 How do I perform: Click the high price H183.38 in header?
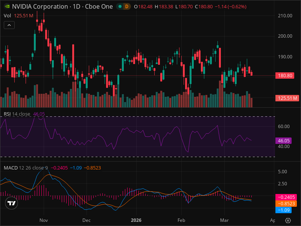(164, 6)
